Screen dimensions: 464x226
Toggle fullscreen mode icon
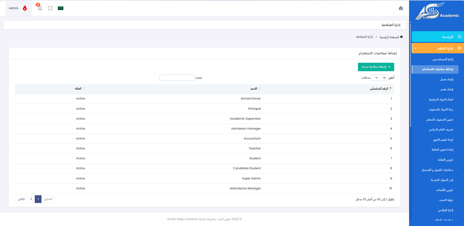(50, 8)
